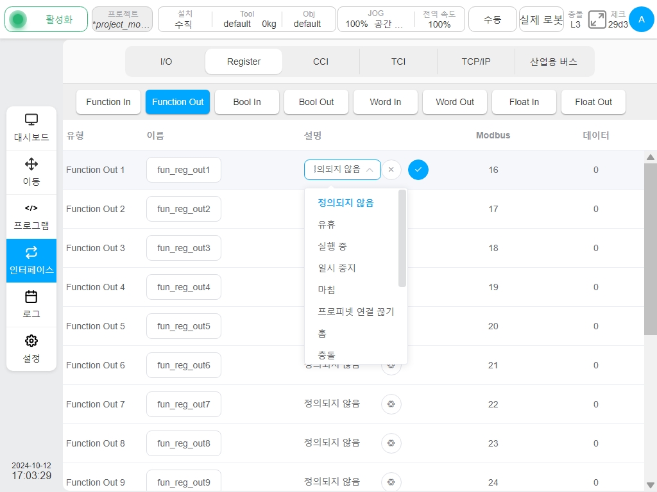The image size is (657, 492).
Task: Click gear icon for Function Out 9
Action: click(391, 482)
